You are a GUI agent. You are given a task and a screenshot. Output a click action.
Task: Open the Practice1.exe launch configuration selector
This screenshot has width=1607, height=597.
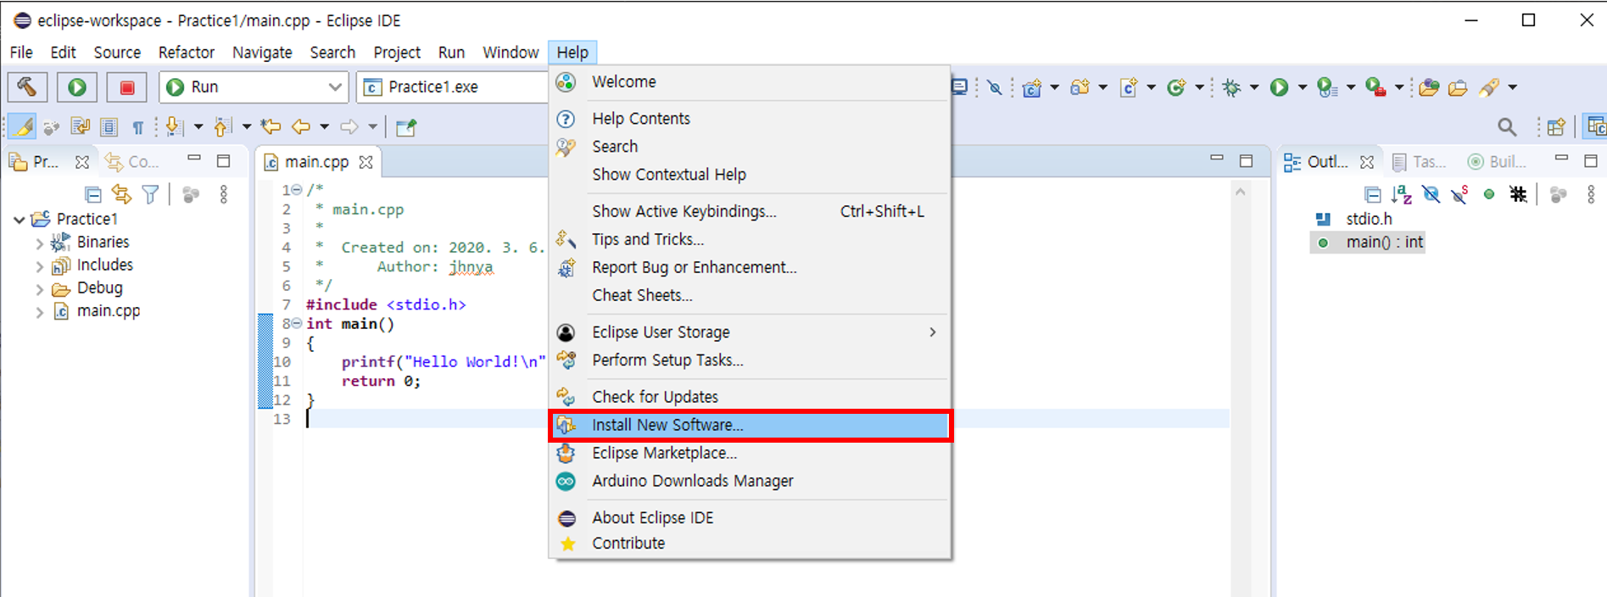(x=454, y=86)
